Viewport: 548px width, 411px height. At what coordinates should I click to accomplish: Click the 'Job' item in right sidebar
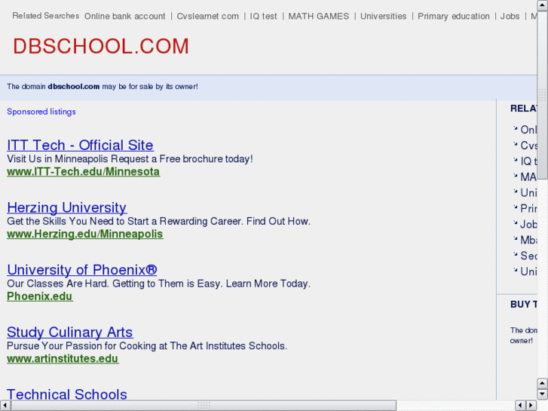tap(528, 224)
